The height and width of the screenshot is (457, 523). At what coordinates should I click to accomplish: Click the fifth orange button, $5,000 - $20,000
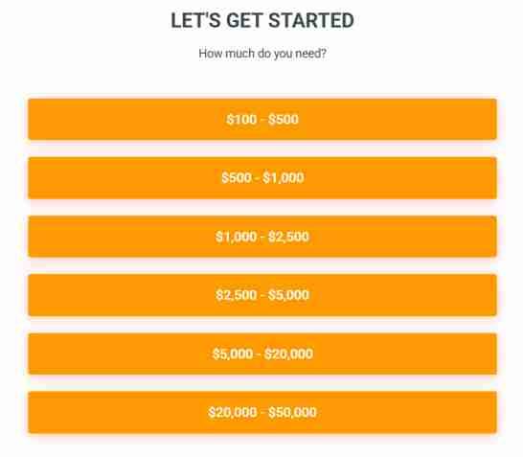click(x=262, y=354)
